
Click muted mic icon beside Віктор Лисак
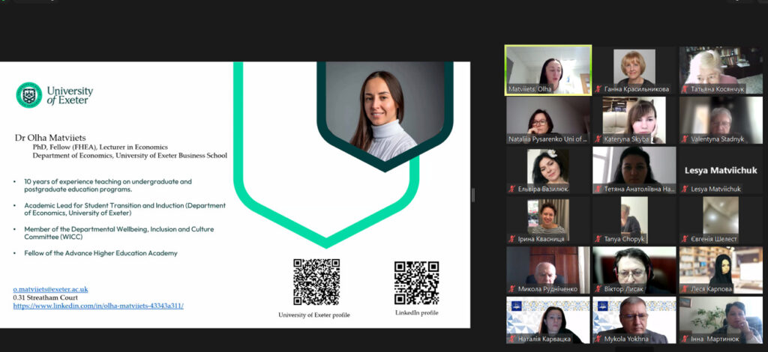tap(598, 289)
